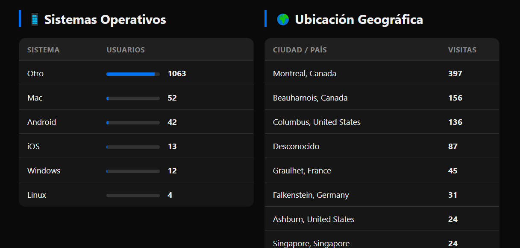Click the Visitas column header

(462, 50)
